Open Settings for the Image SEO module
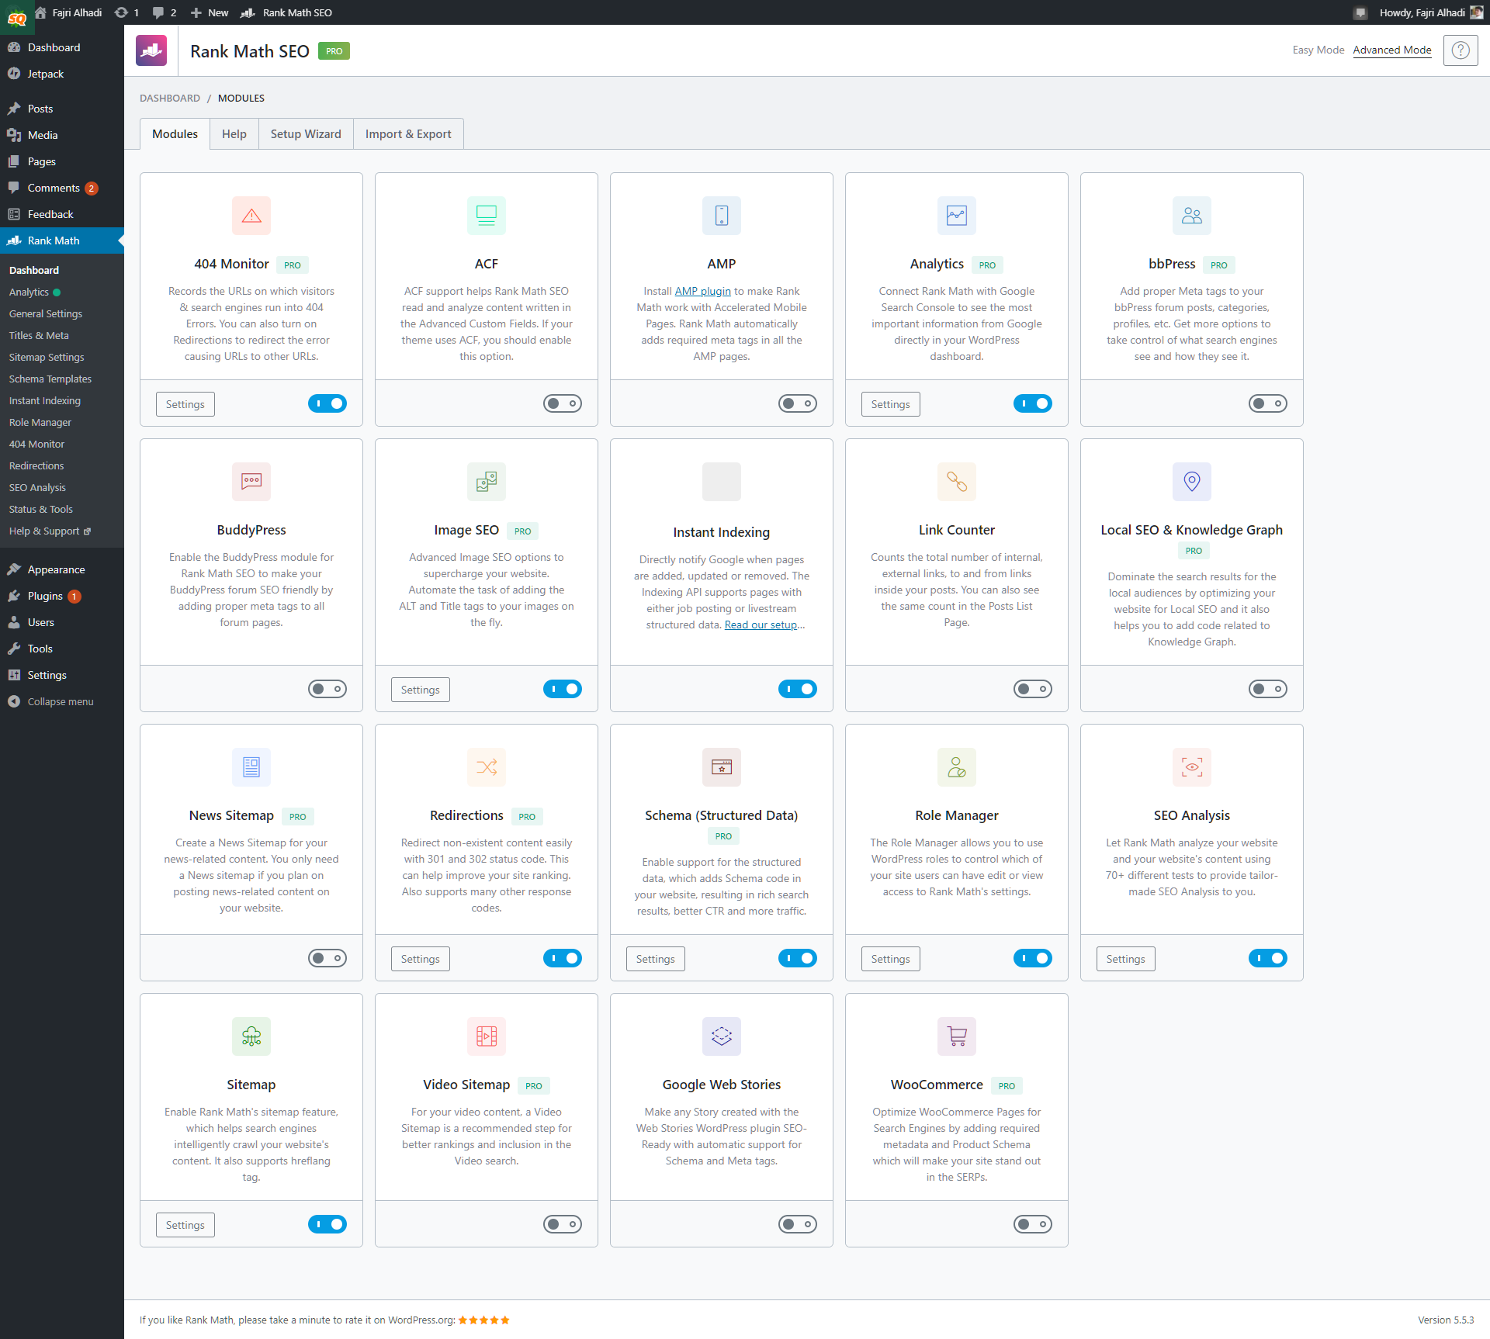 (421, 690)
